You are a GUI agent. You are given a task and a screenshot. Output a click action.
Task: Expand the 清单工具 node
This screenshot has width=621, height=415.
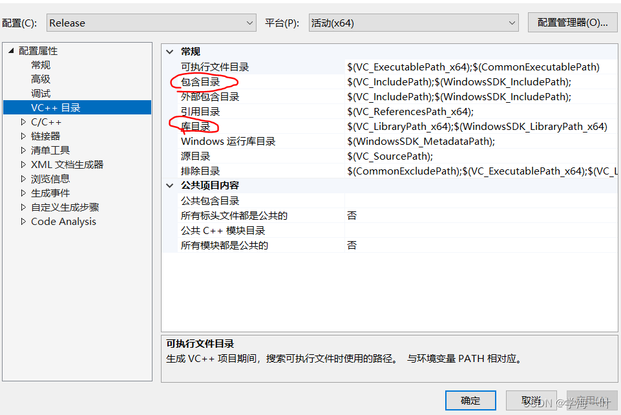(23, 150)
